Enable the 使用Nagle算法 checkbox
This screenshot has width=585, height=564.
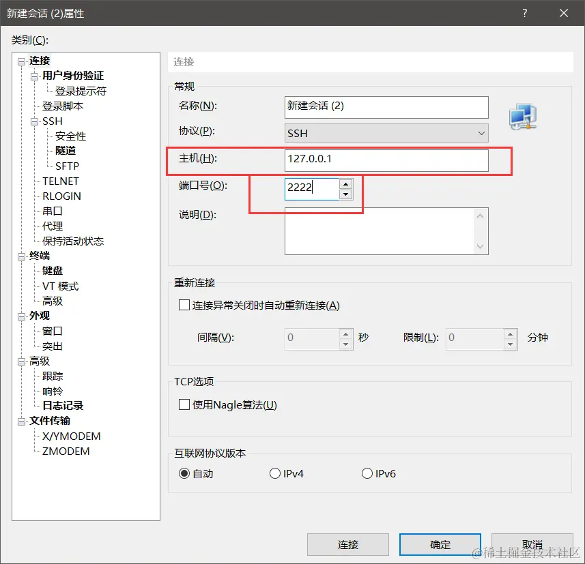click(184, 404)
